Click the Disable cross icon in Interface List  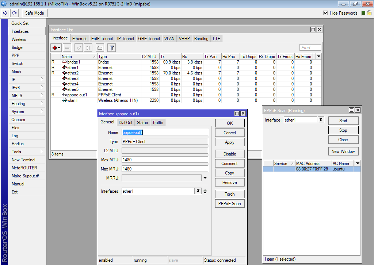point(88,48)
